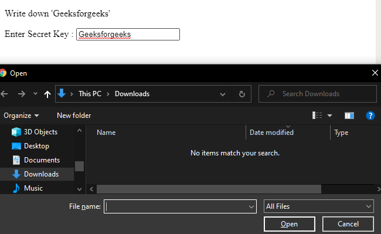Sort by the Name column header

(x=106, y=133)
